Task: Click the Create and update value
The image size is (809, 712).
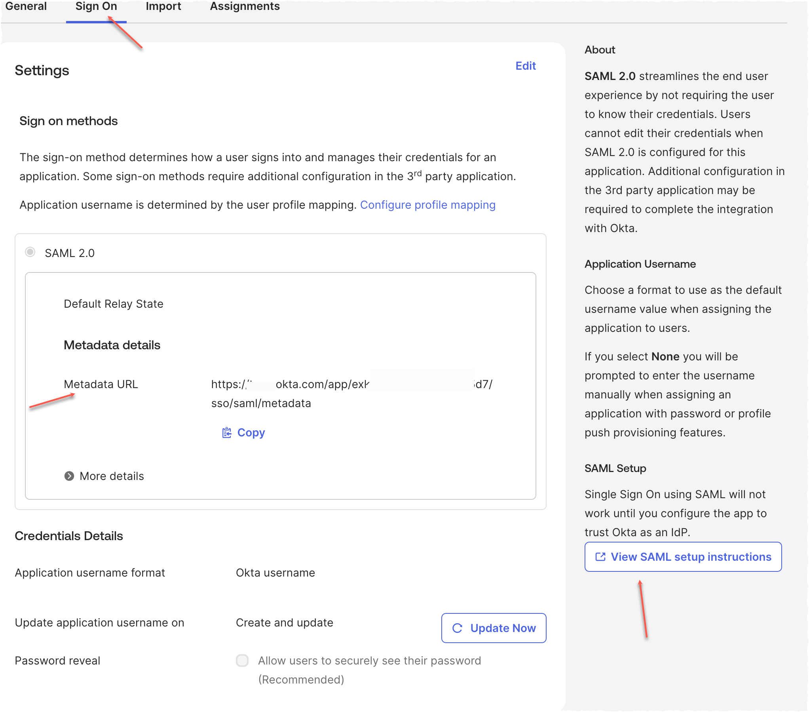Action: click(x=285, y=623)
